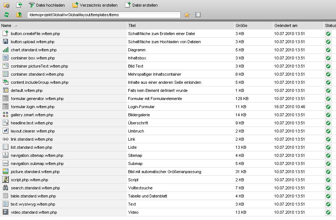Click the gallery.smart.wItem.php file icon

(6, 115)
